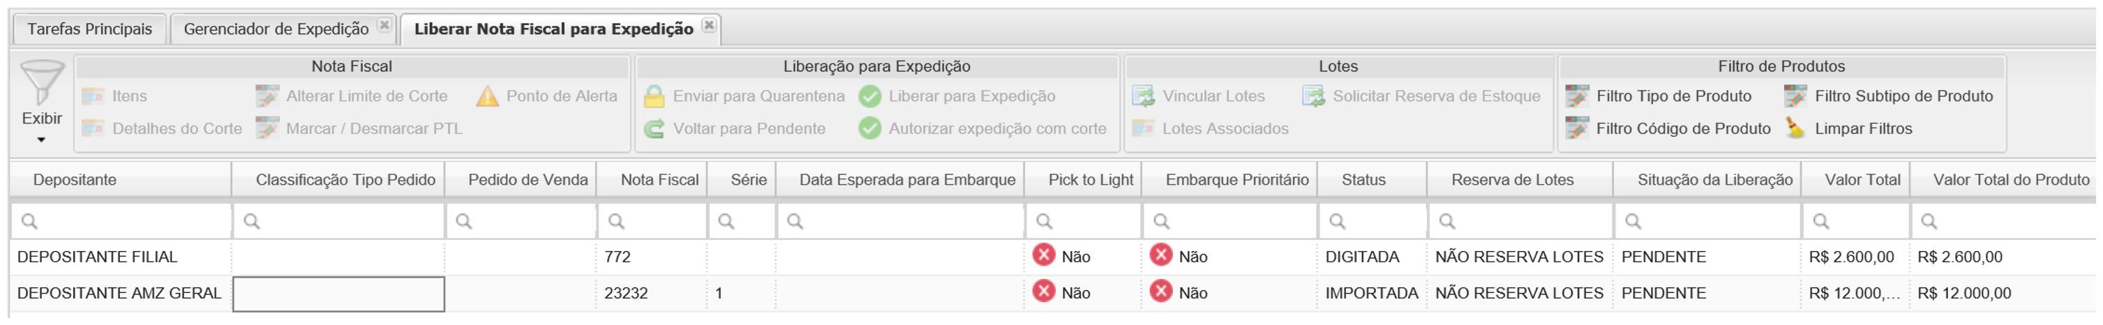This screenshot has width=2103, height=325.
Task: Sort by the Status column header
Action: pyautogui.click(x=1363, y=180)
